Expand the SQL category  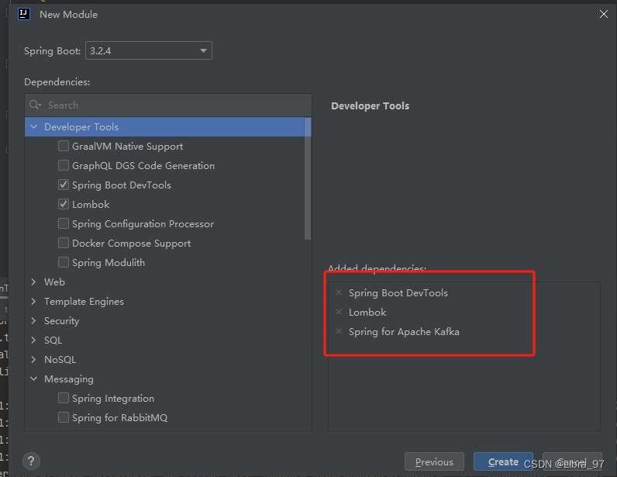[34, 340]
